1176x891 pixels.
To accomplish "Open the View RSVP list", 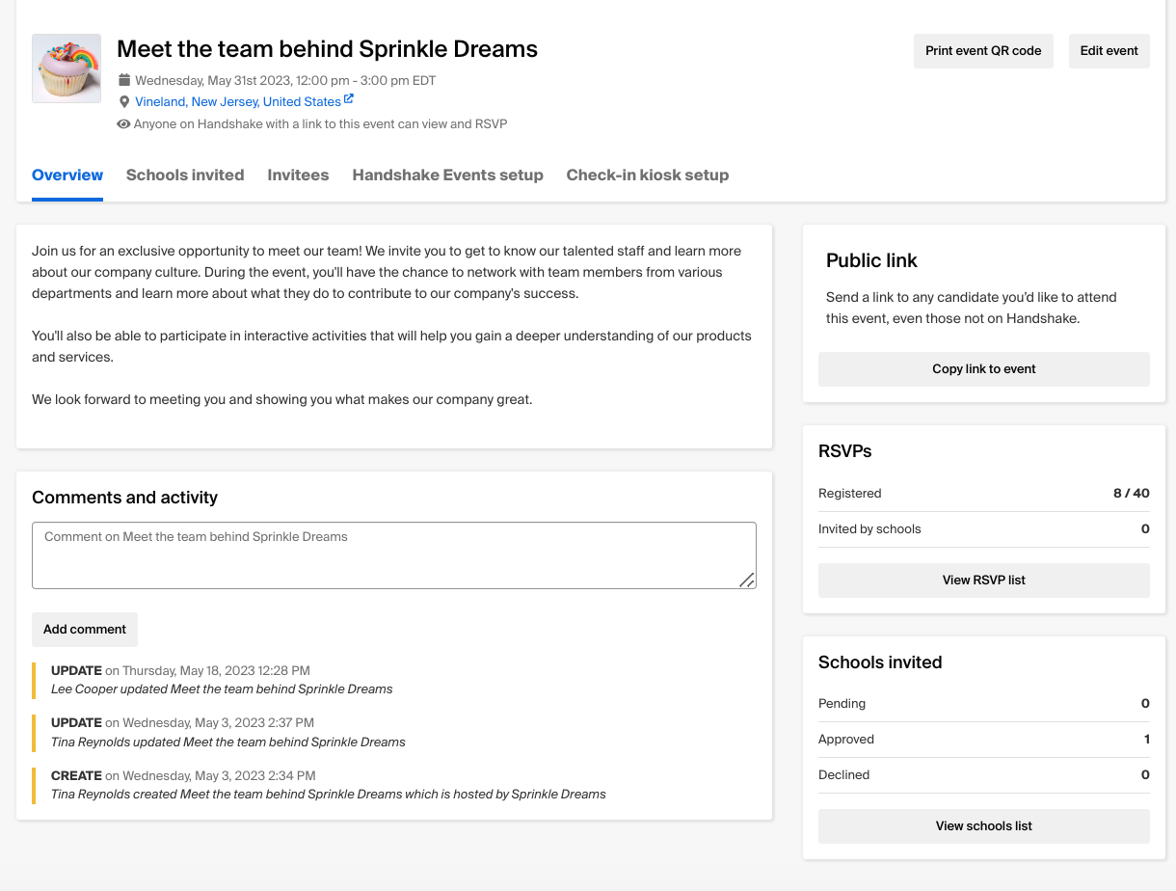I will pyautogui.click(x=983, y=580).
